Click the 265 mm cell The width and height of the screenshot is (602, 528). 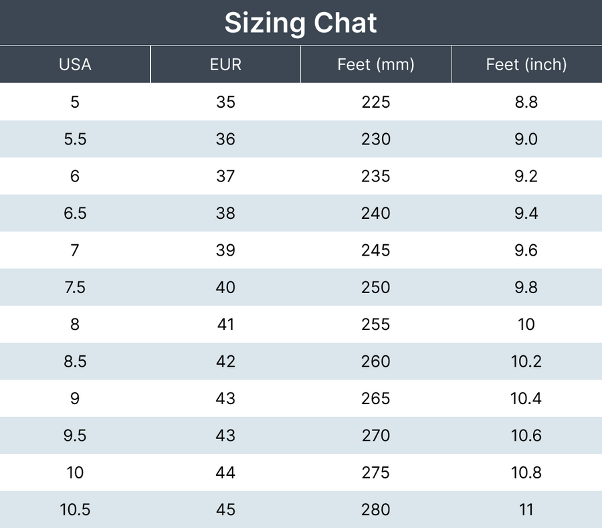point(375,398)
